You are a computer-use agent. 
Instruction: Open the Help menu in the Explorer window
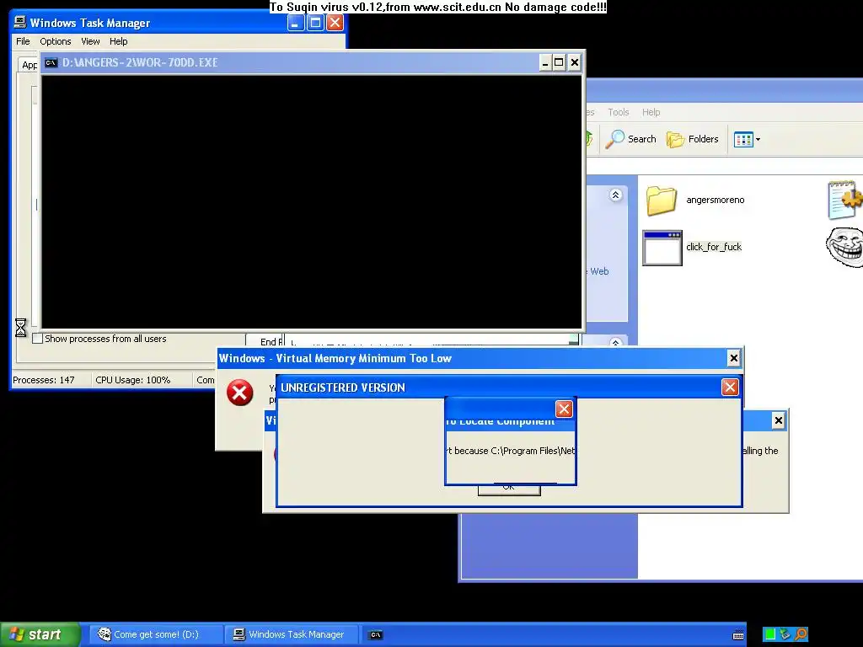[x=651, y=112]
